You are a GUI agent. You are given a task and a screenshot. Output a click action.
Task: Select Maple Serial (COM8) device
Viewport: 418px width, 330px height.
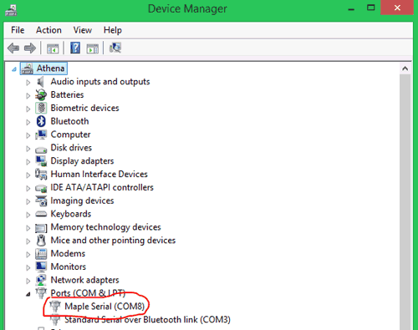[104, 307]
